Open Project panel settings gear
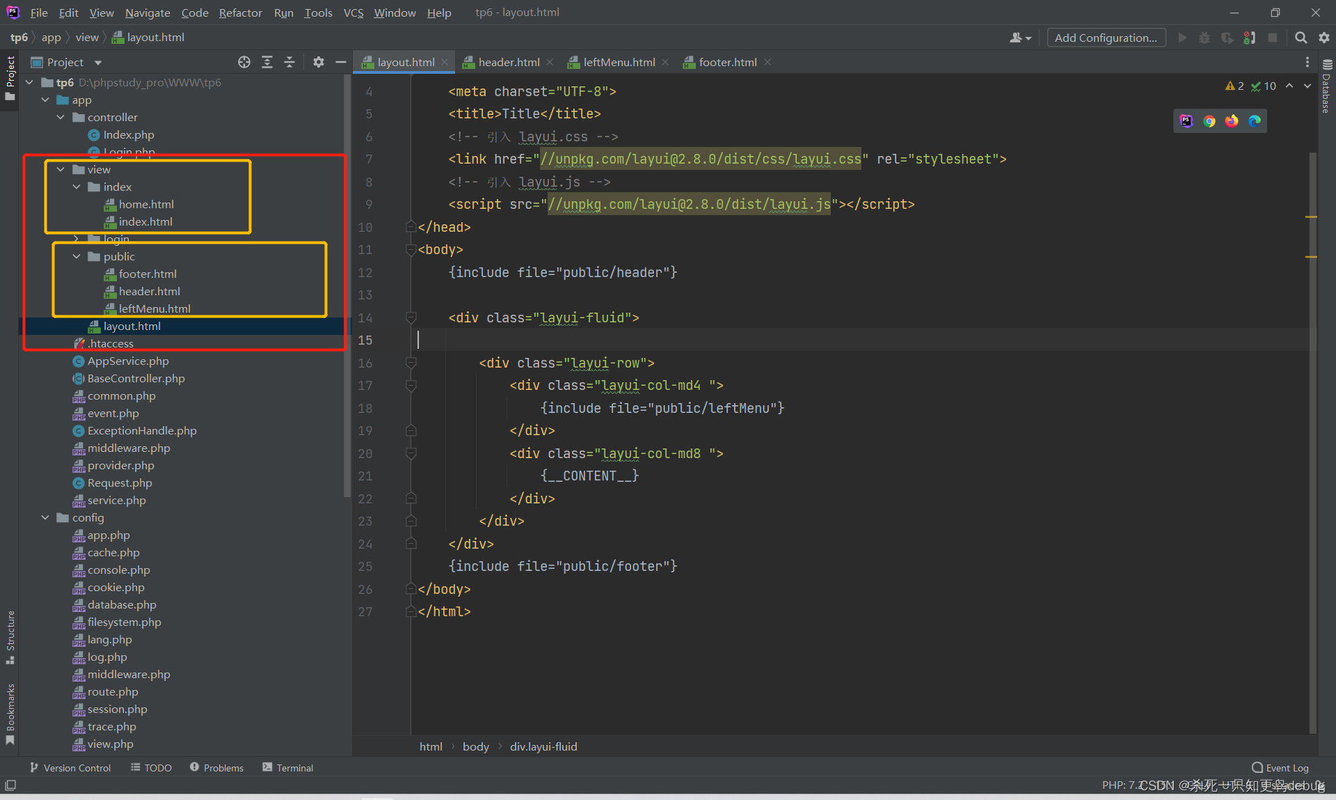Screen dimensions: 1336x800 pyautogui.click(x=319, y=62)
